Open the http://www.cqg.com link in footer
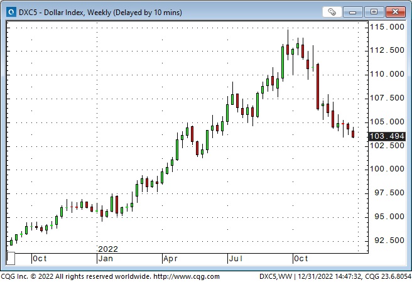 pos(187,276)
